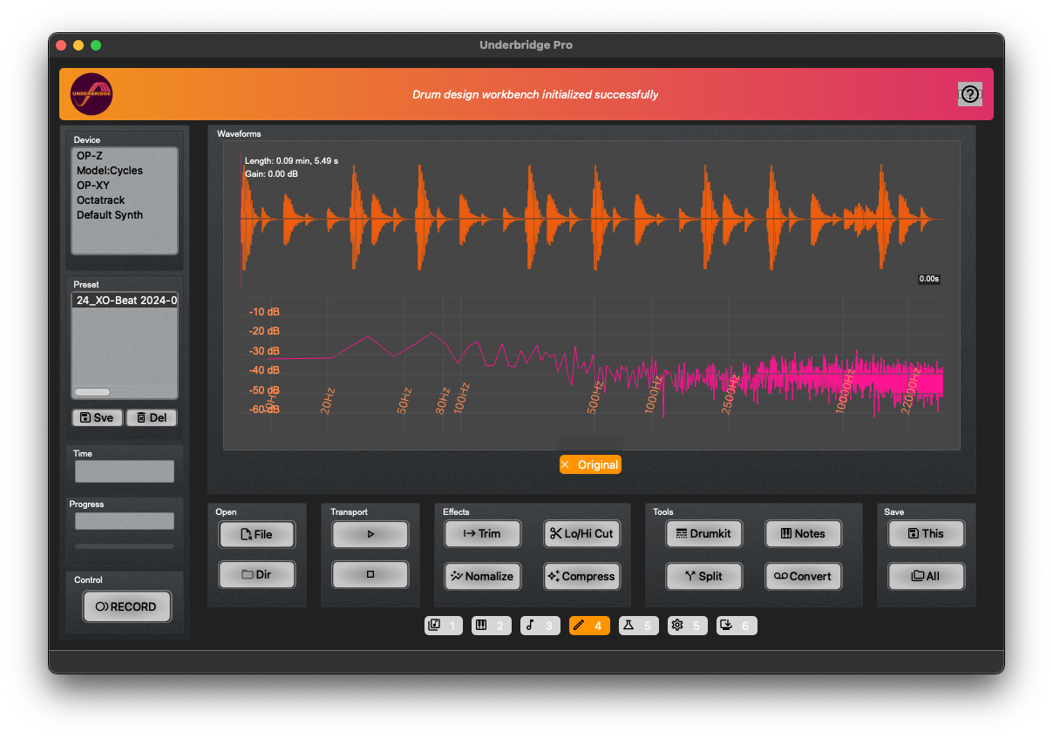Click the Trim effect button
This screenshot has height=738, width=1053.
point(482,533)
